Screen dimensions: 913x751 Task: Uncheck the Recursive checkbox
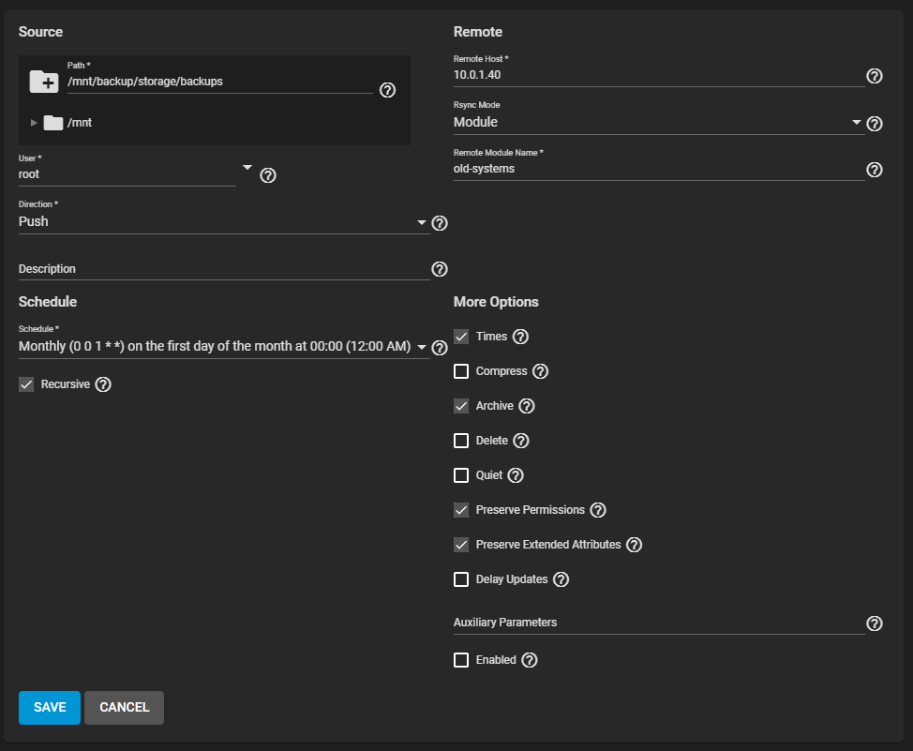coord(26,384)
